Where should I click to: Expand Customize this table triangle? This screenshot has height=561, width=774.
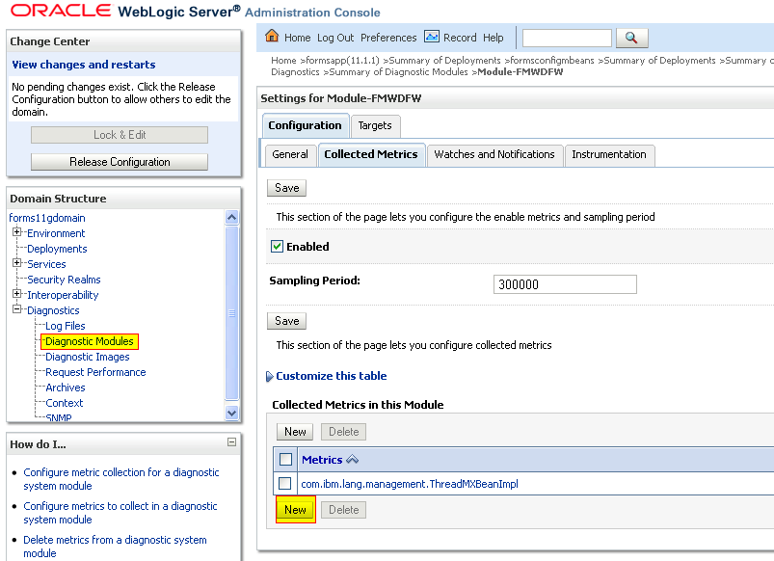click(270, 376)
